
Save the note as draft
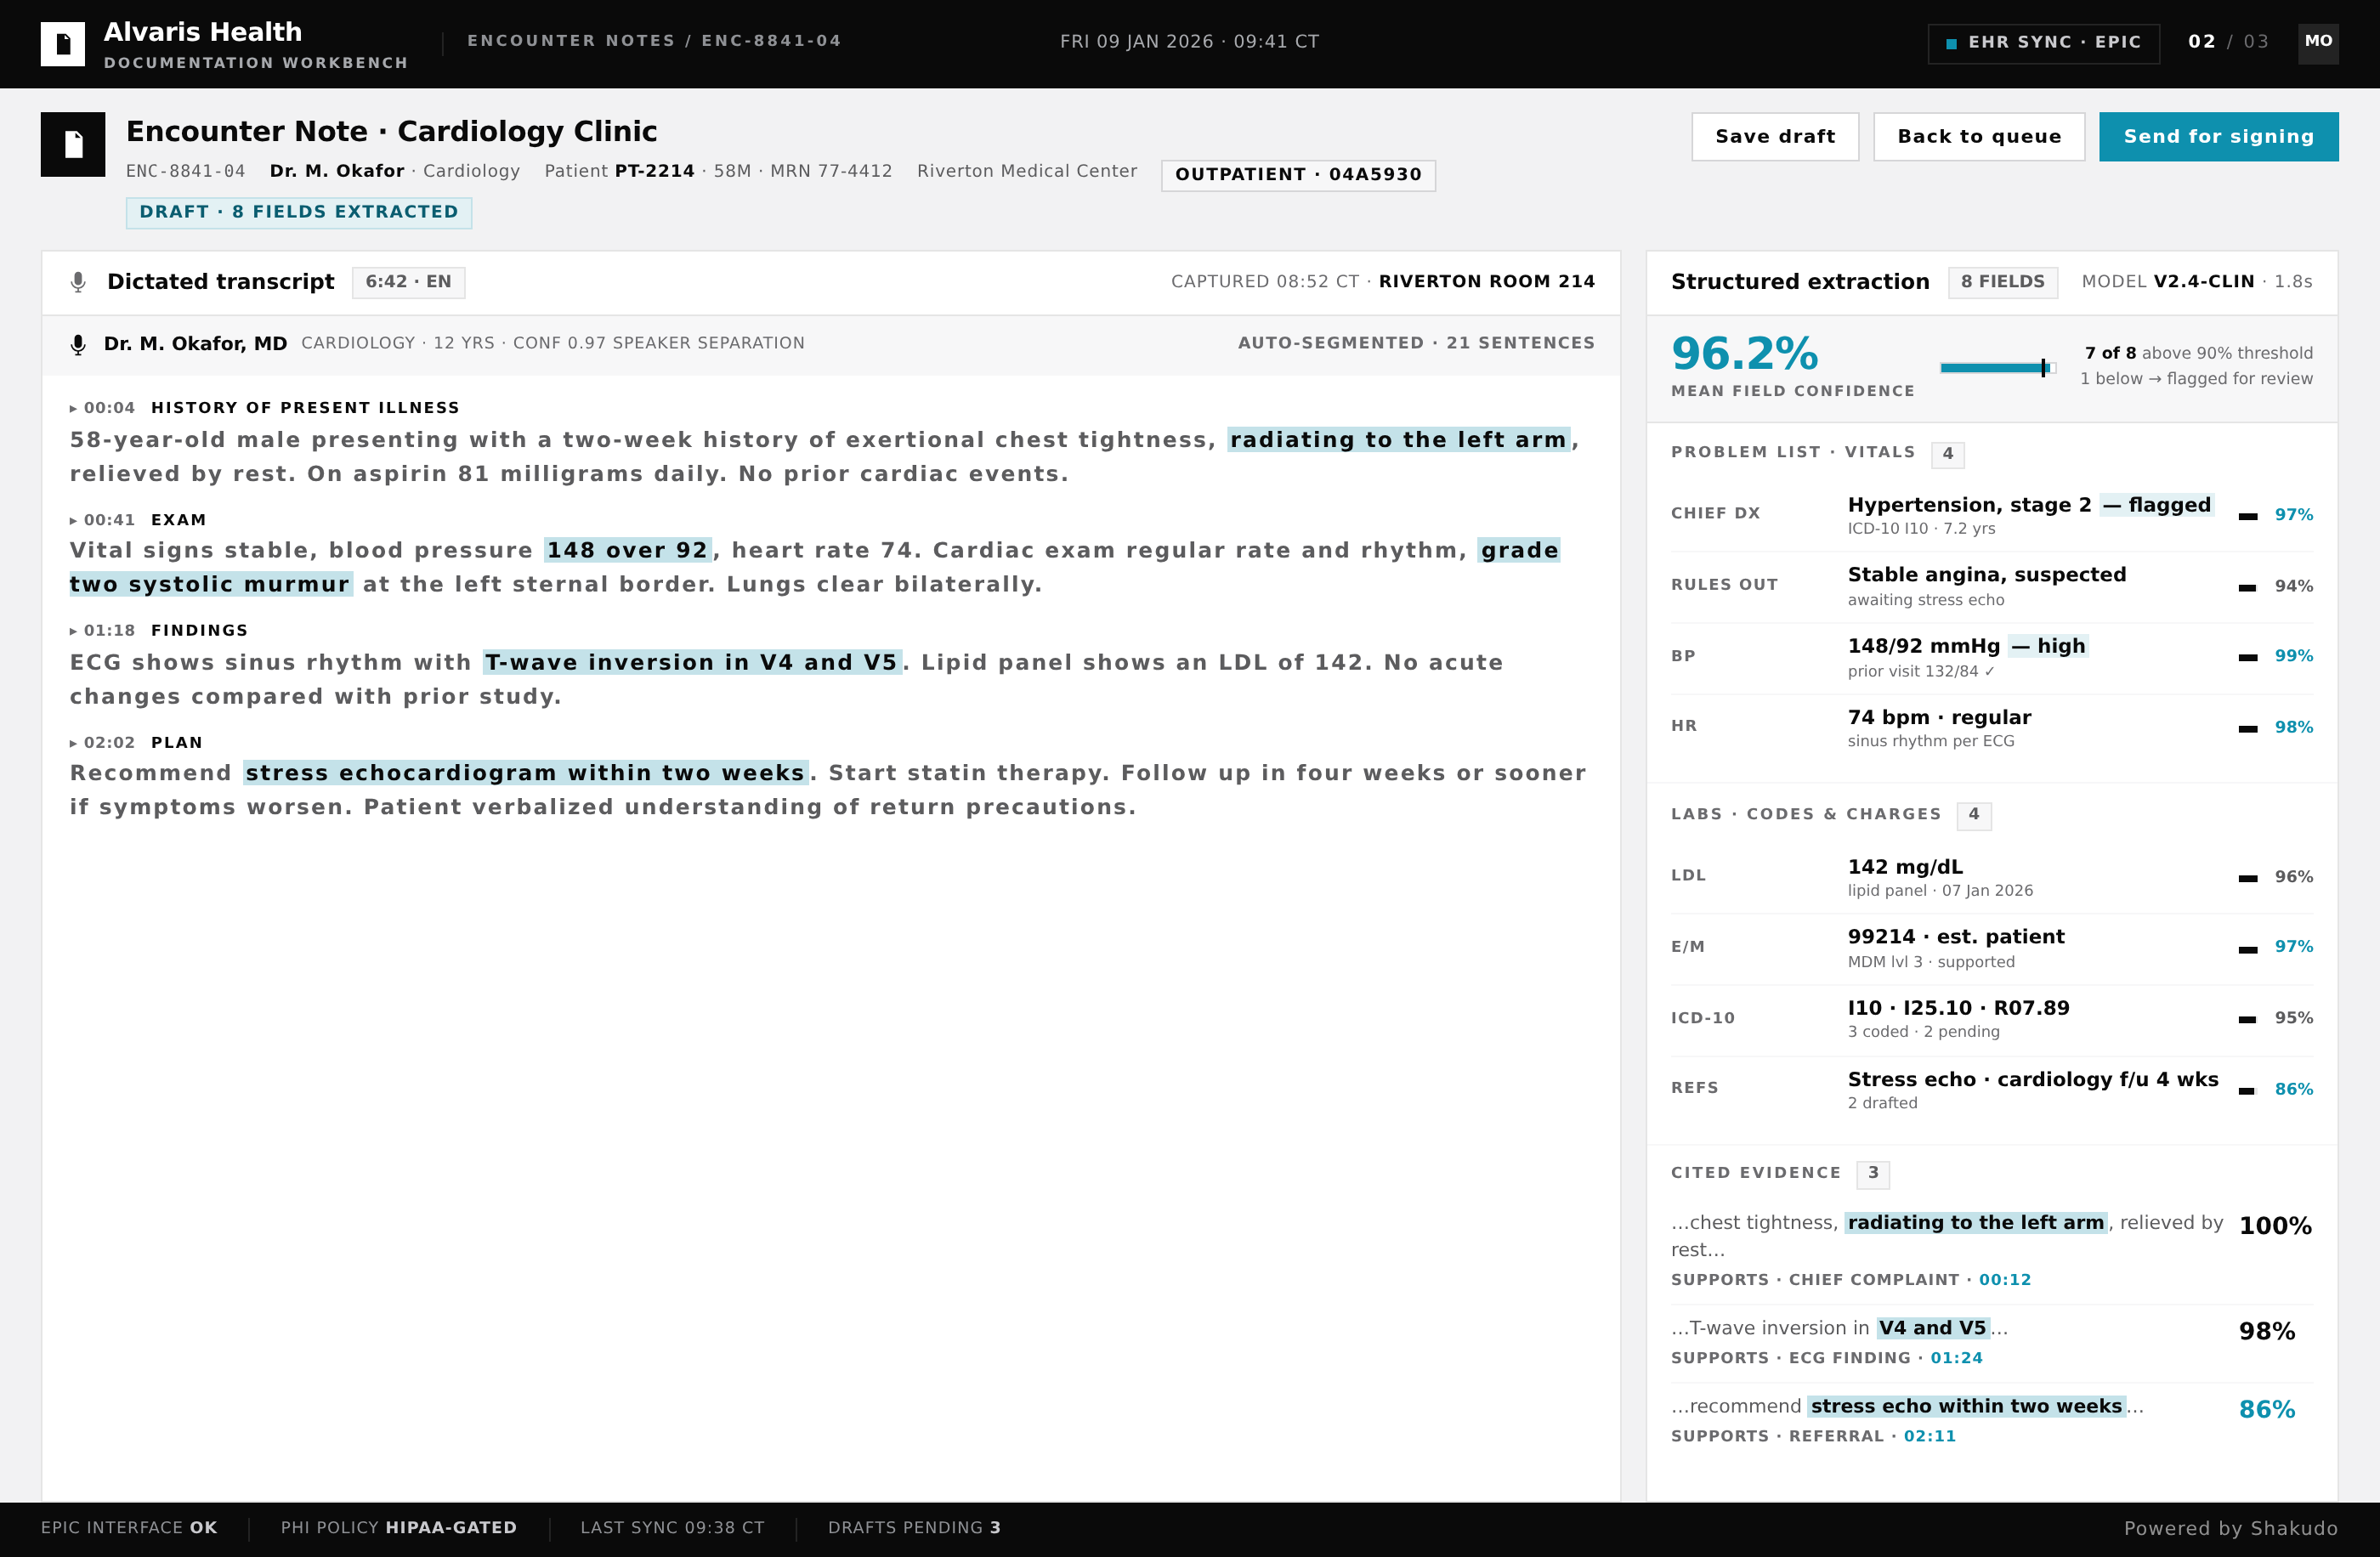[x=1775, y=137]
